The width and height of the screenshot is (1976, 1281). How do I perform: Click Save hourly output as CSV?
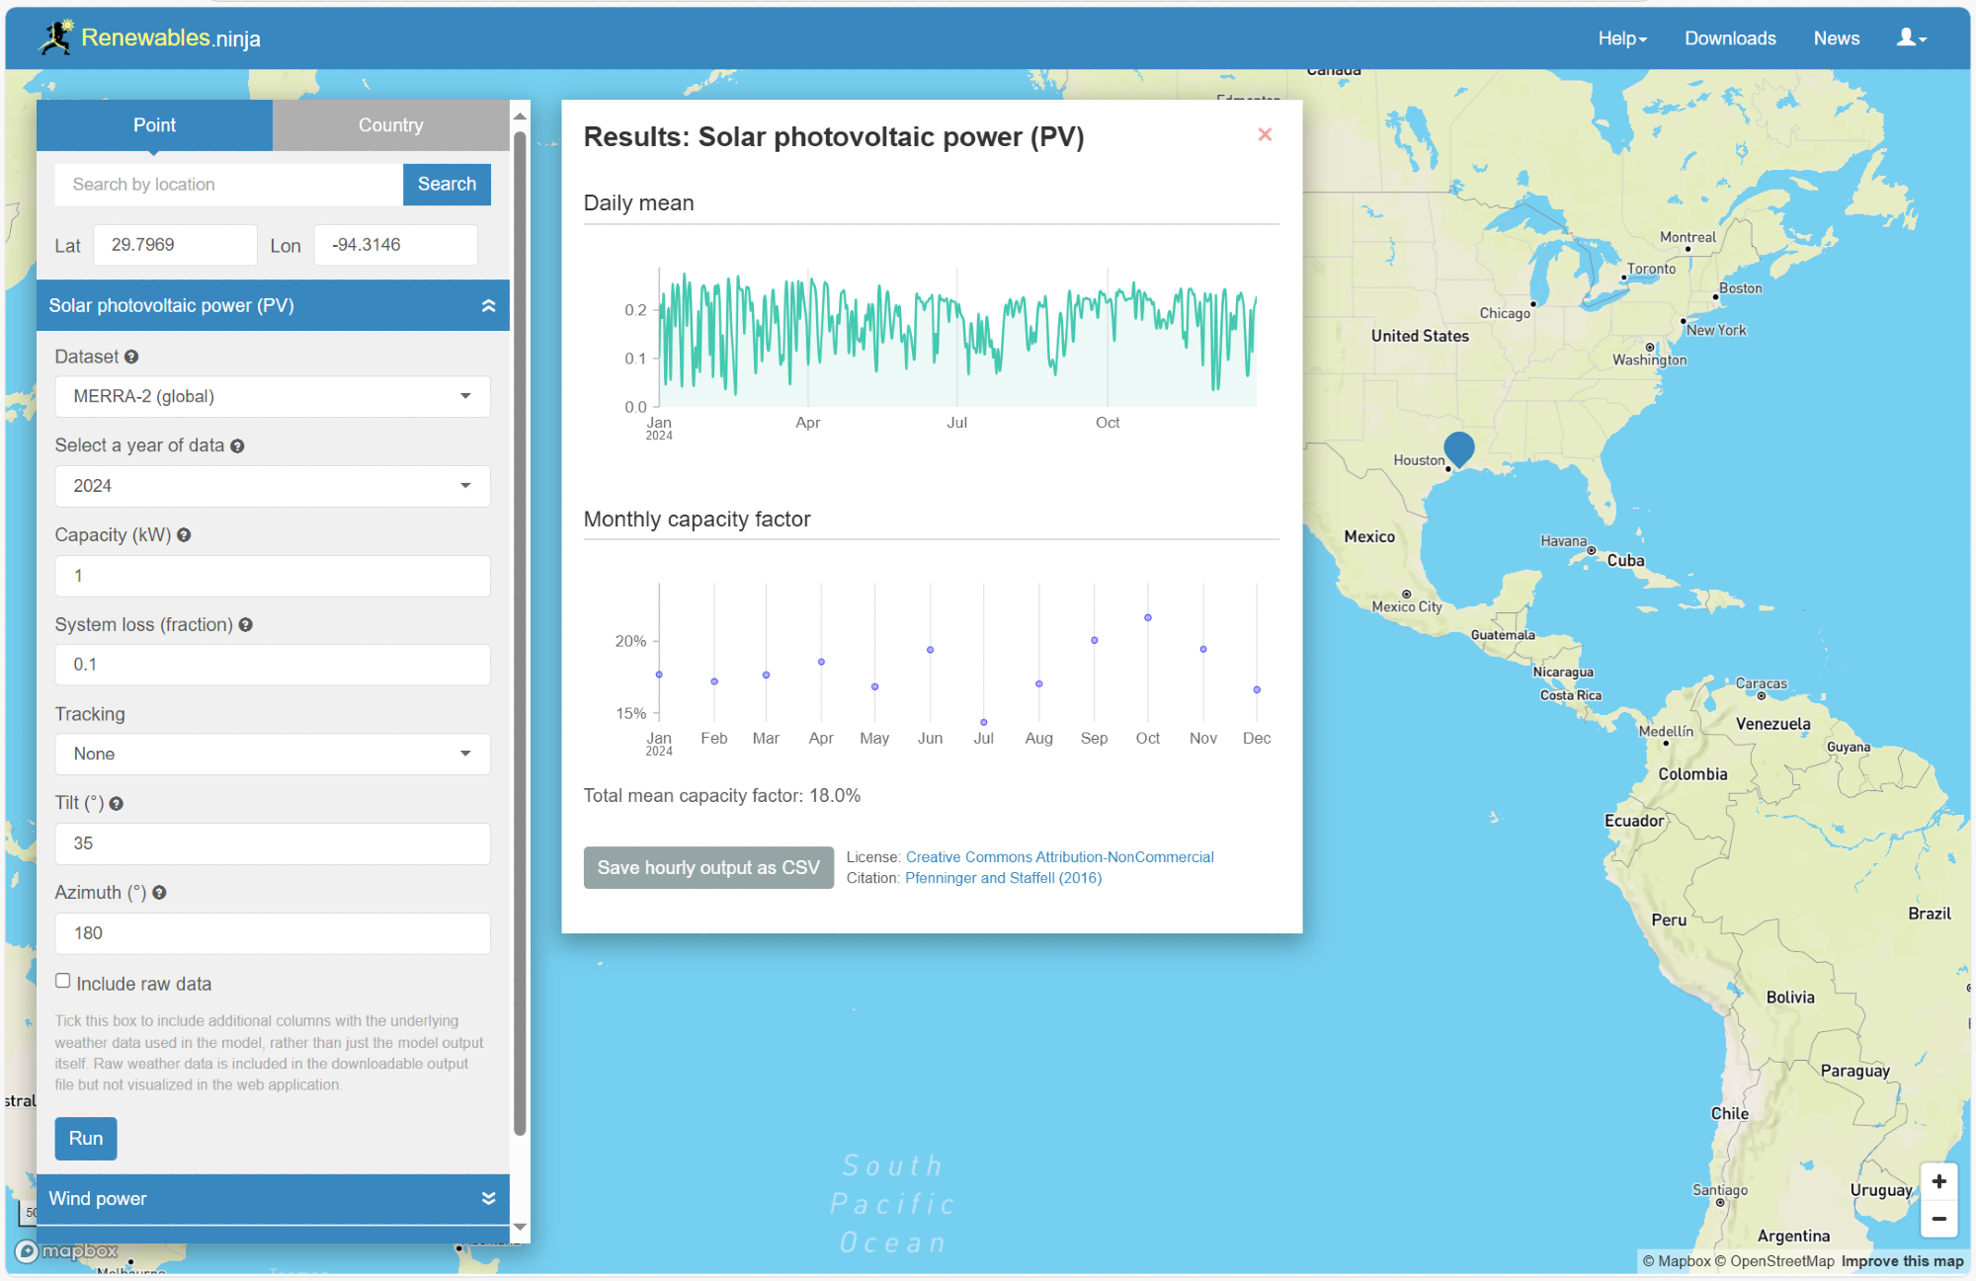(707, 868)
